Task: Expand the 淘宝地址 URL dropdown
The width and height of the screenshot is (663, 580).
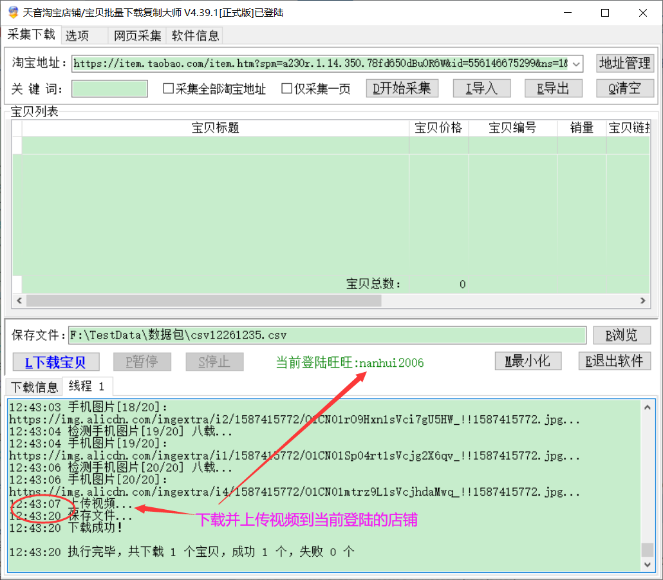Action: [576, 63]
